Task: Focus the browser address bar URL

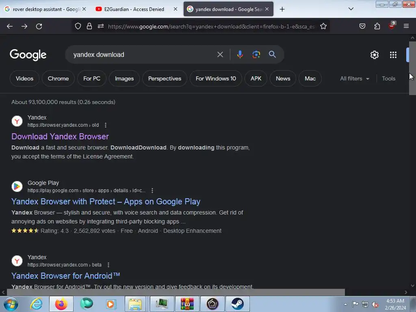Action: [x=211, y=26]
